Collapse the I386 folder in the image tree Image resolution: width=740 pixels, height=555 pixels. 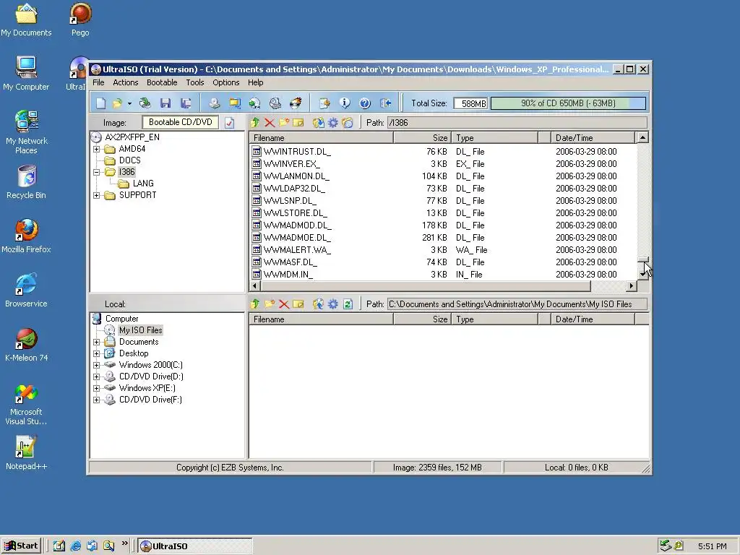(x=97, y=172)
